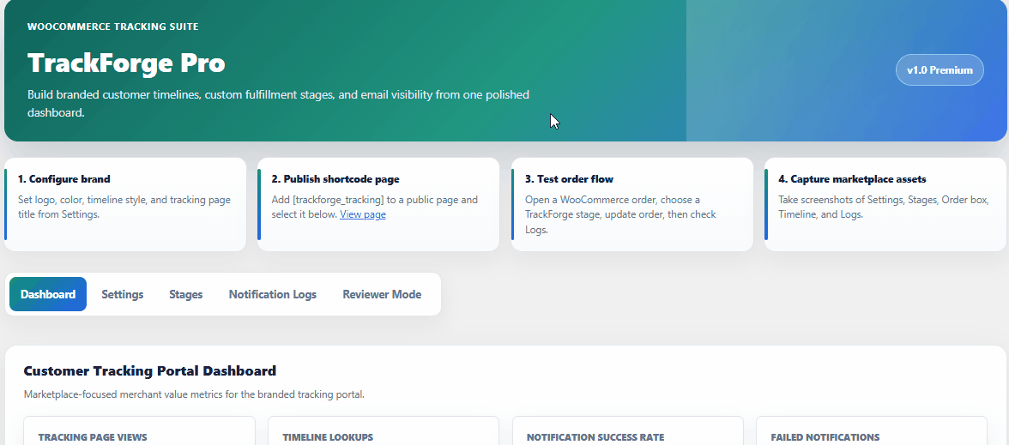Image resolution: width=1009 pixels, height=445 pixels.
Task: Click the 'Set logo, color, timeline style' description
Action: click(124, 207)
